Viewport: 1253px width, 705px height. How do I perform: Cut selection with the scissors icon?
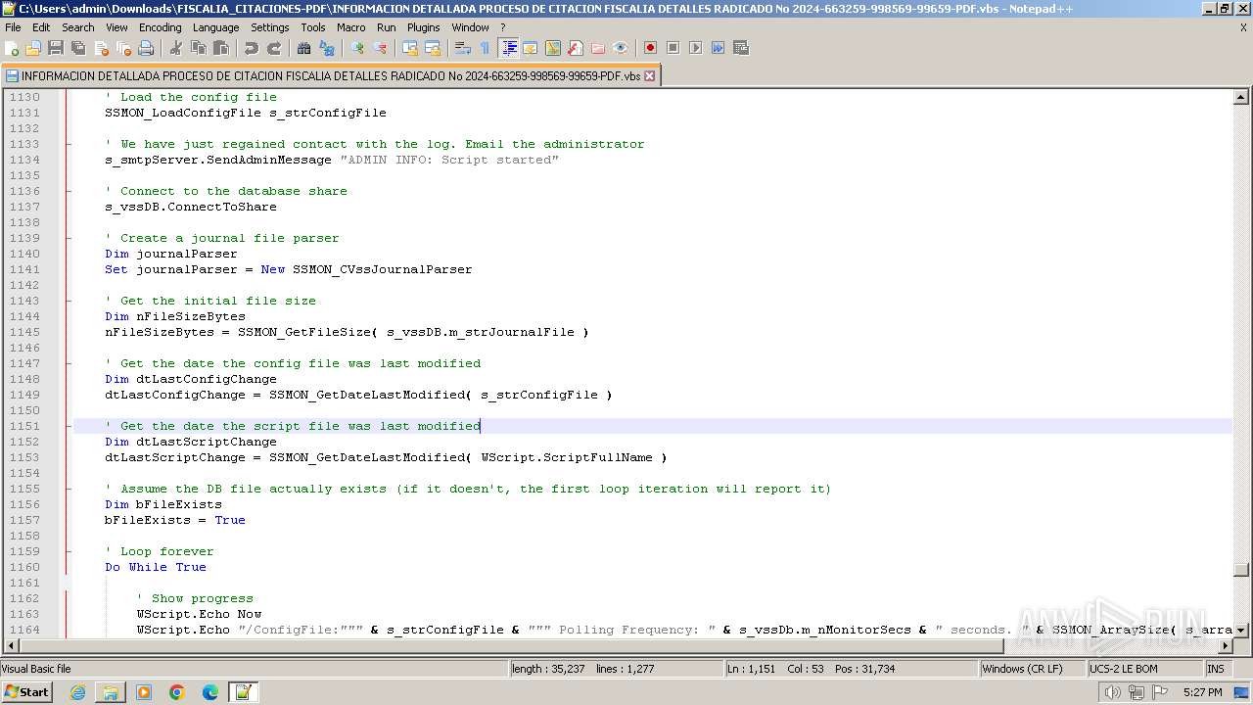pyautogui.click(x=176, y=48)
